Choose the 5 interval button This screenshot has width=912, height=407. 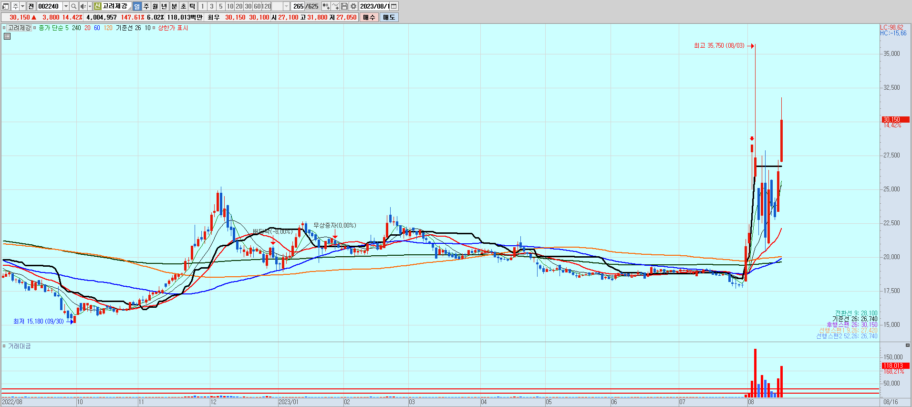coord(221,6)
